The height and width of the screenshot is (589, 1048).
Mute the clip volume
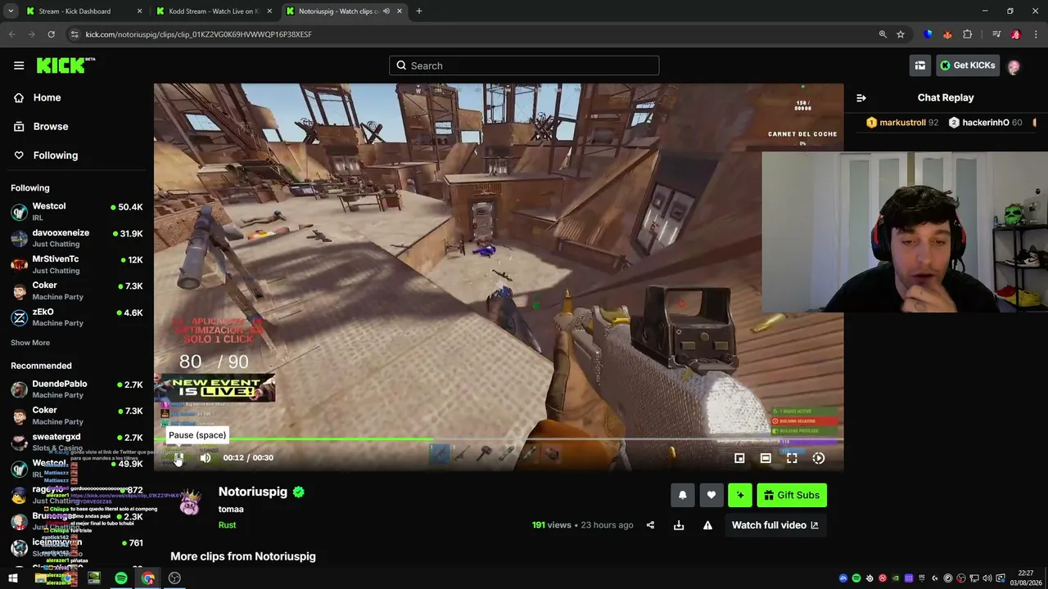point(206,458)
